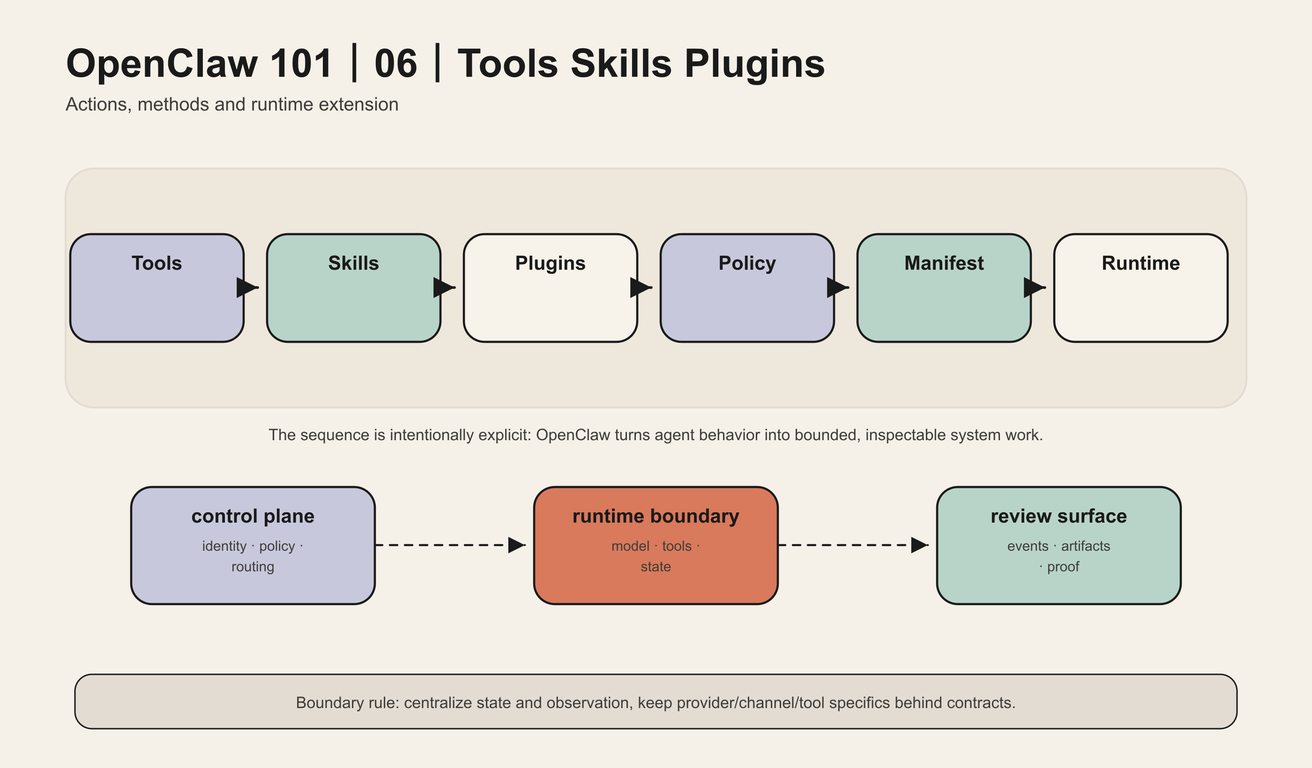The image size is (1312, 768).
Task: Click the Runtime box at sequence end
Action: 1141,288
